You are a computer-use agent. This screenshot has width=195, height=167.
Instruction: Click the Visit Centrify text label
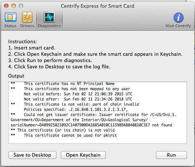coord(178,26)
